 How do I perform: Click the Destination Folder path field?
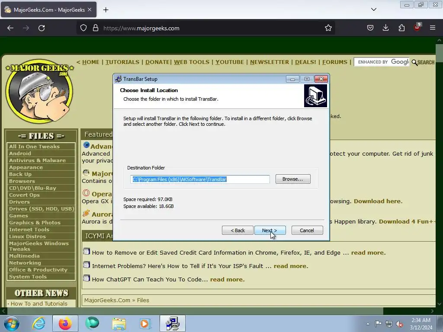coord(200,179)
